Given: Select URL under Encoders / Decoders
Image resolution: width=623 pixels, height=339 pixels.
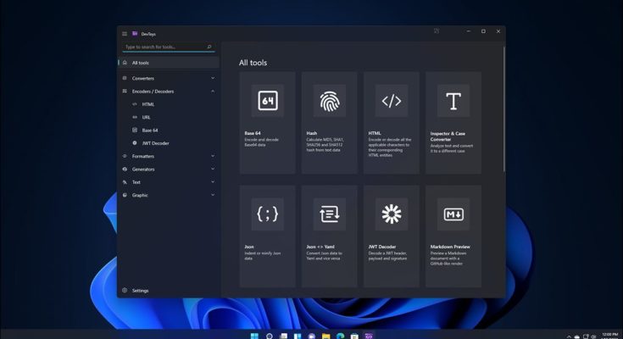Looking at the screenshot, I should tap(147, 117).
